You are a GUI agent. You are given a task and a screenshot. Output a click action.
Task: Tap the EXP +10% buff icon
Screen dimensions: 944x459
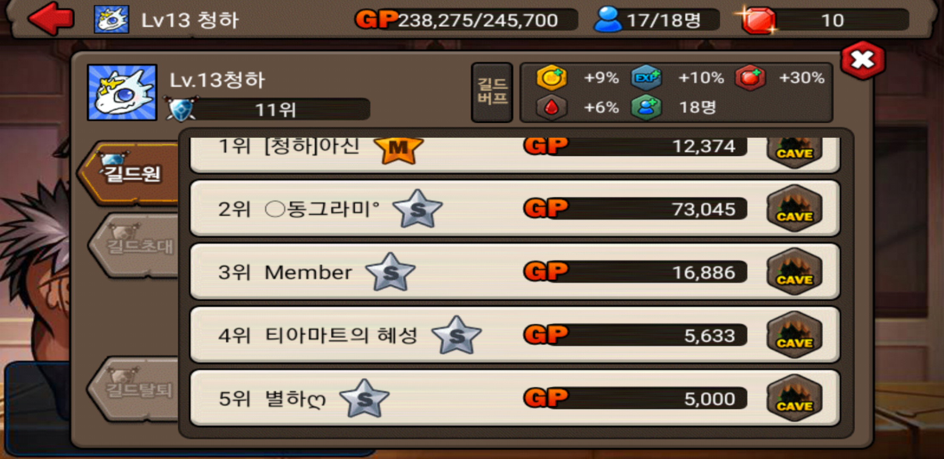pyautogui.click(x=646, y=78)
